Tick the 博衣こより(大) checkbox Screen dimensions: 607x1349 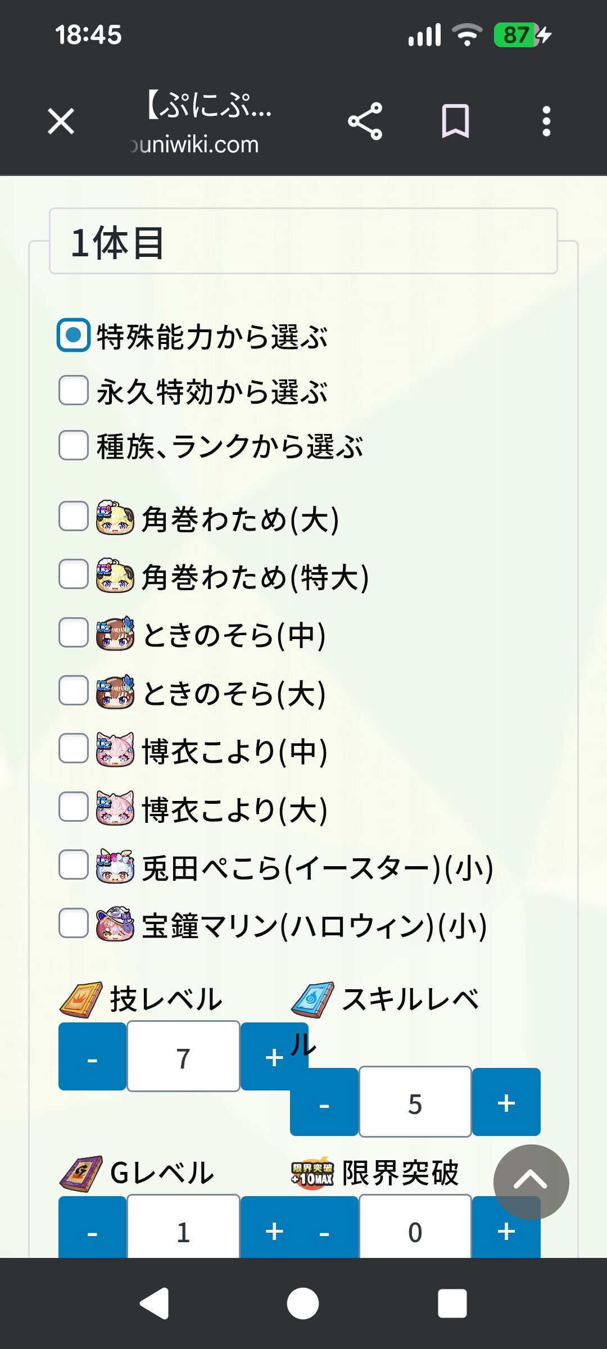click(74, 807)
